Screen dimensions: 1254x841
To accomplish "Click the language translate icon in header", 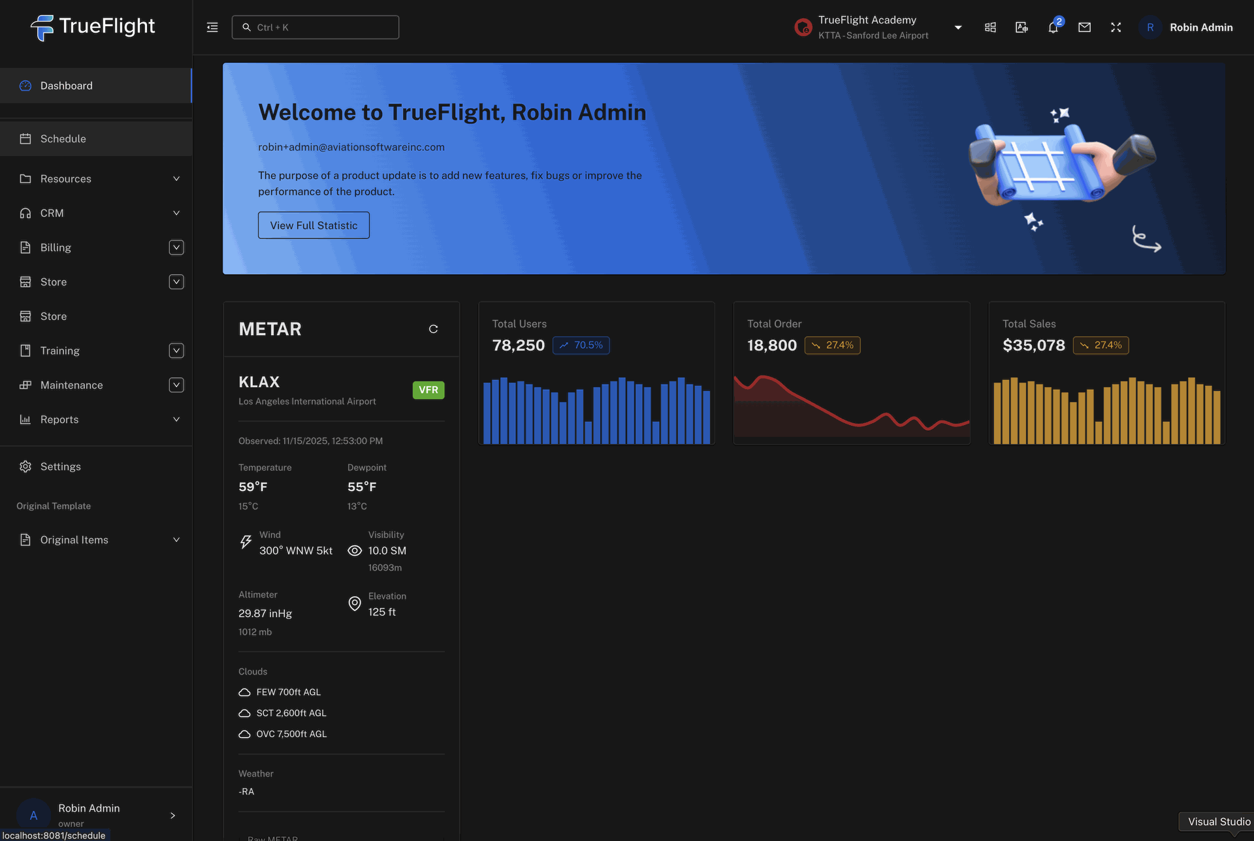I will tap(1021, 27).
